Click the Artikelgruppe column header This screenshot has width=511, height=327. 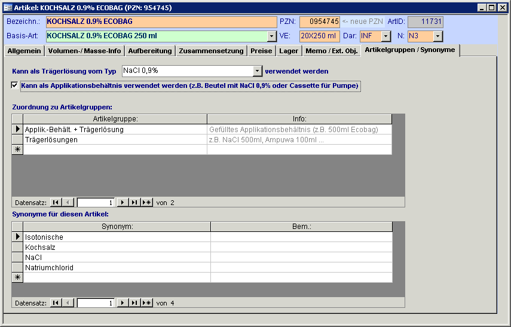click(115, 119)
